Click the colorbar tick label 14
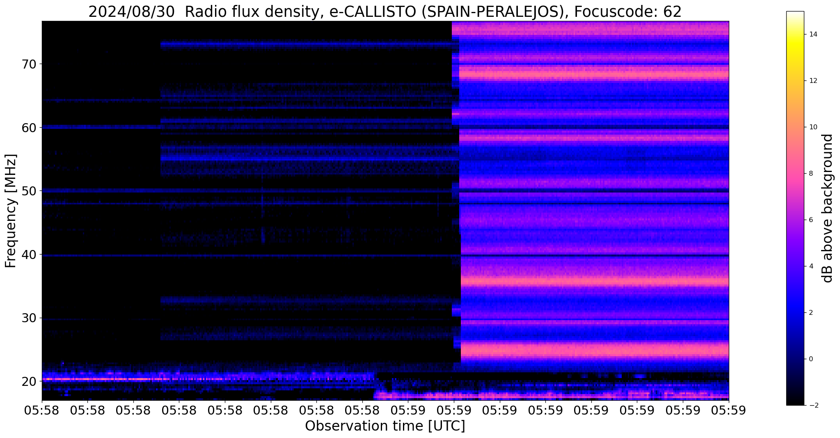This screenshot has width=840, height=438. (813, 34)
